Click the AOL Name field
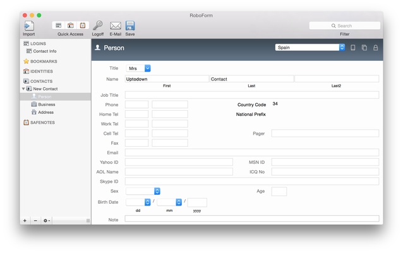The height and width of the screenshot is (253, 403). pos(179,171)
